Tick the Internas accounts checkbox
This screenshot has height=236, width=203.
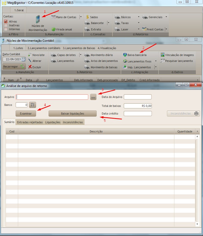click(x=6, y=29)
